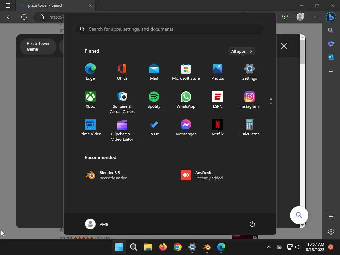Image resolution: width=340 pixels, height=255 pixels.
Task: View site information lock icon
Action: pyautogui.click(x=42, y=17)
